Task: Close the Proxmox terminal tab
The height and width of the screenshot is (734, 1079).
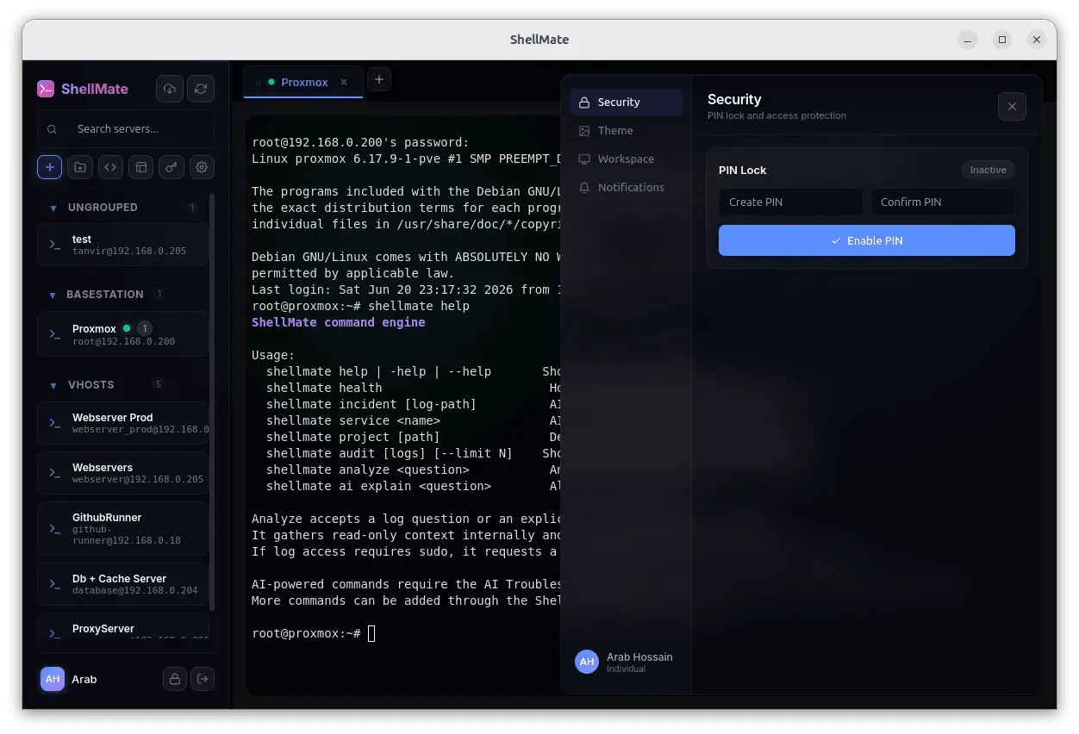Action: point(344,82)
